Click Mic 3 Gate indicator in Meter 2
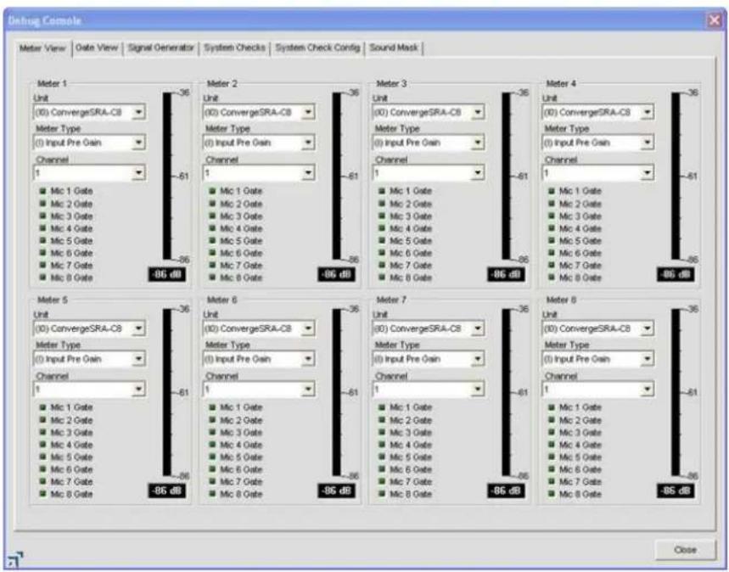 [212, 216]
